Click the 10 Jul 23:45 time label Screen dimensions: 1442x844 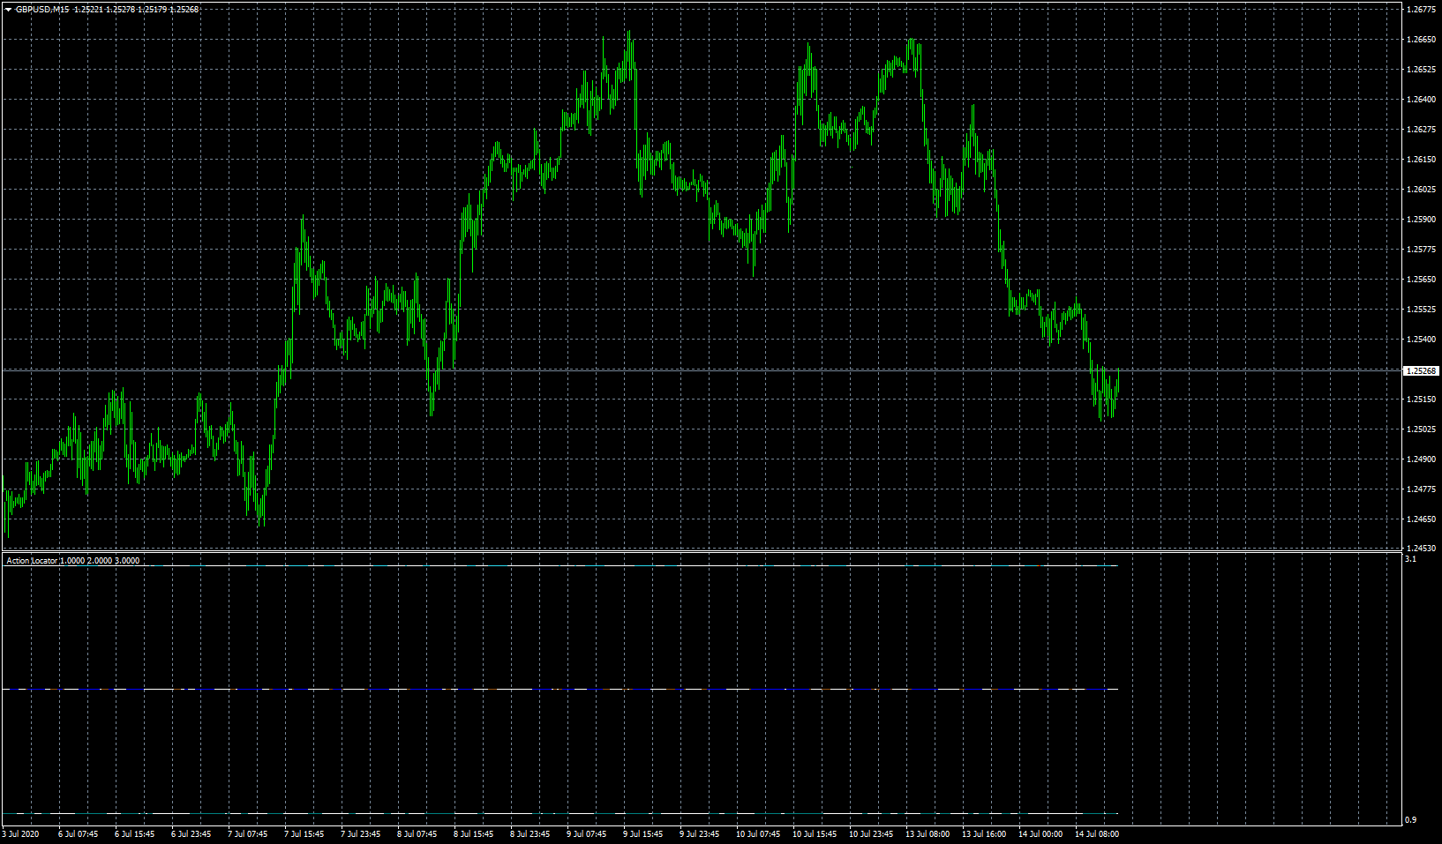[871, 834]
